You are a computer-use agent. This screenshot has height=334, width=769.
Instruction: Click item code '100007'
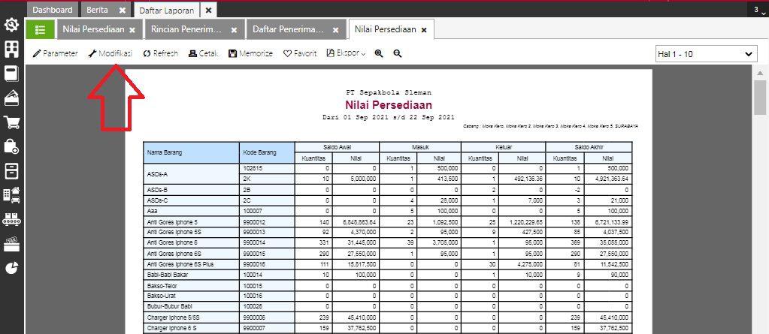point(253,211)
